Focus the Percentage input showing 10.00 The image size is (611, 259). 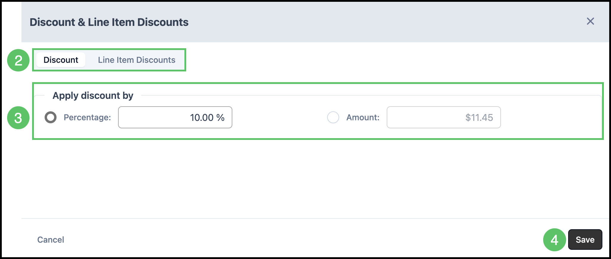coord(175,117)
